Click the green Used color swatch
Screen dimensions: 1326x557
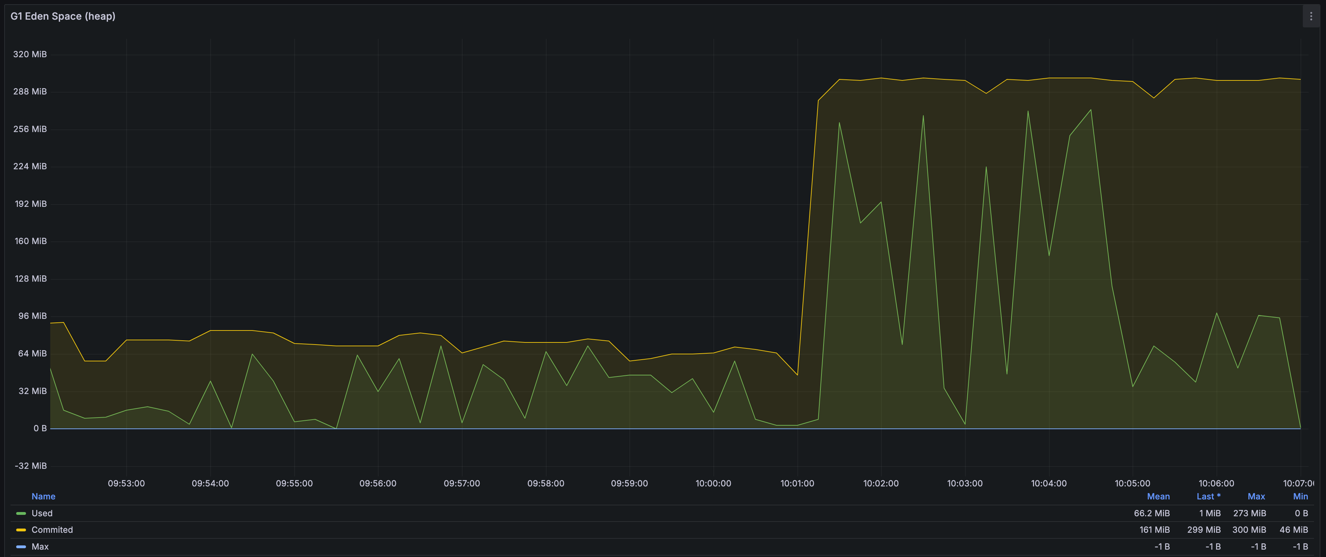[21, 513]
